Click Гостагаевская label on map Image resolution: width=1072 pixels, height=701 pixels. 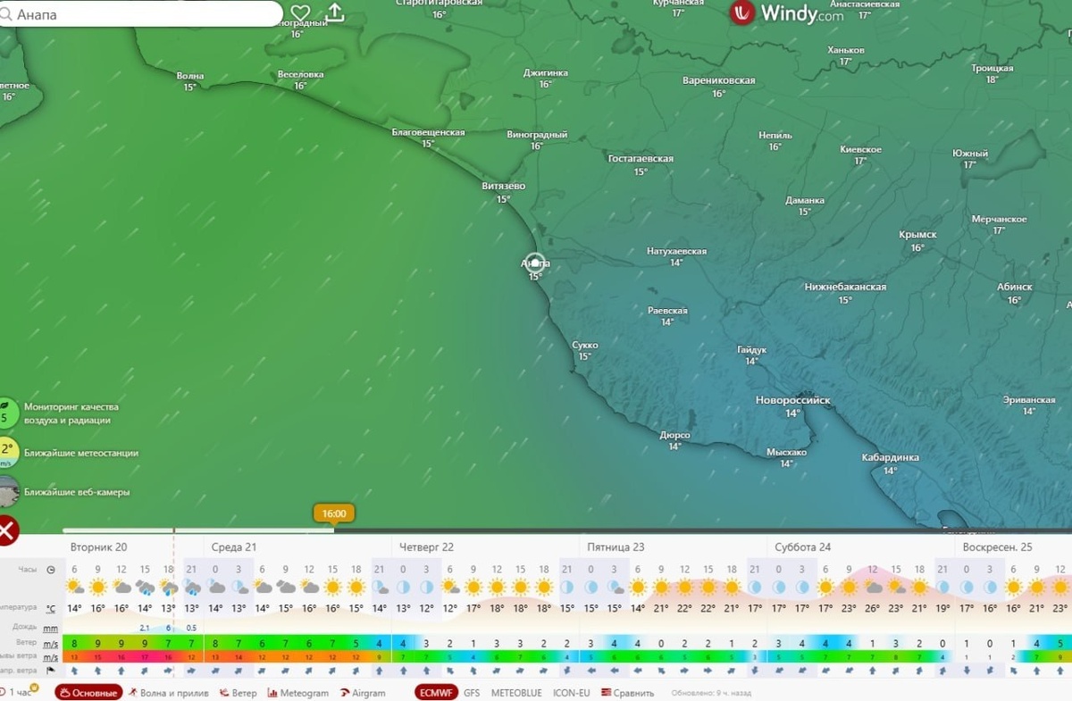[x=641, y=158]
